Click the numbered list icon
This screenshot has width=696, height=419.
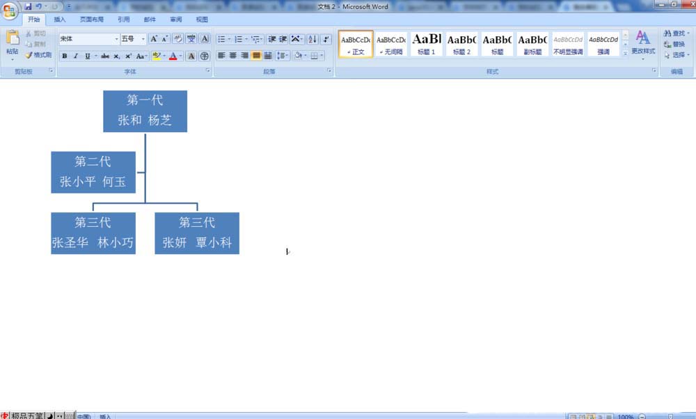pyautogui.click(x=238, y=39)
